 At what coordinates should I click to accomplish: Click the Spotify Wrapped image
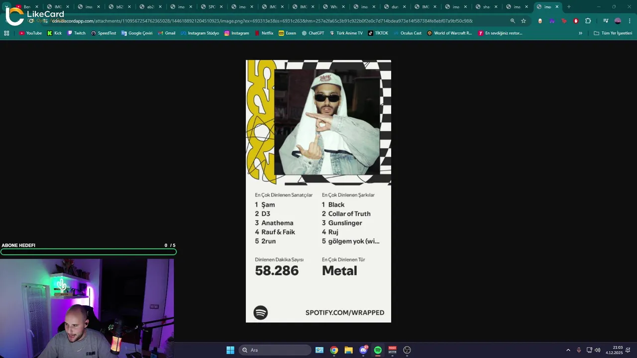(318, 191)
